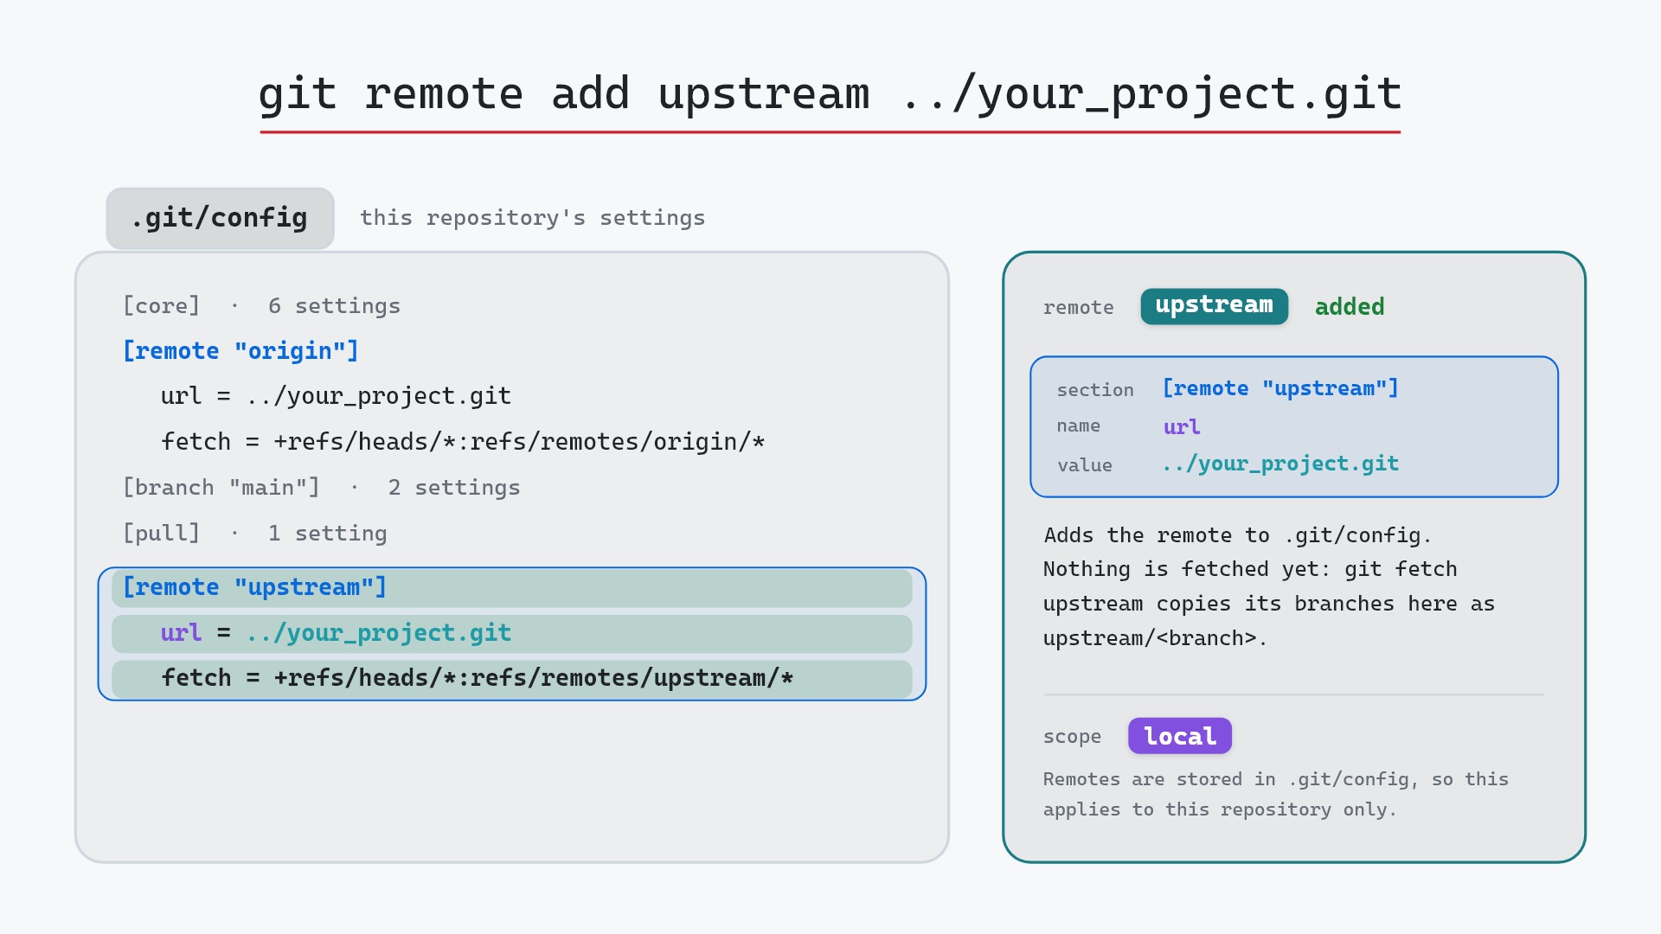Click the git remote add upstream command title
Screen dimensions: 1661x934
pos(830,93)
